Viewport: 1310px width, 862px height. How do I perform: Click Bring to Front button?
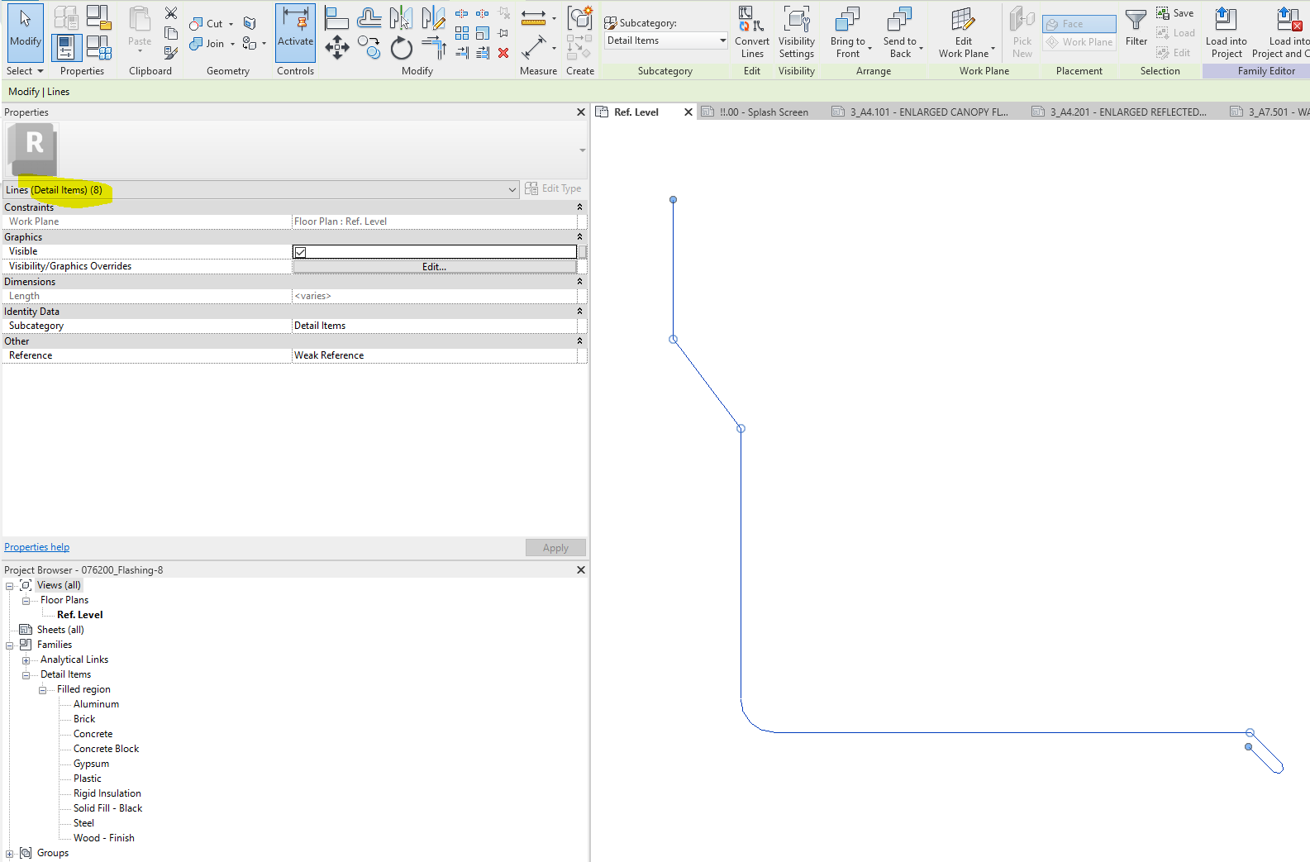[848, 32]
